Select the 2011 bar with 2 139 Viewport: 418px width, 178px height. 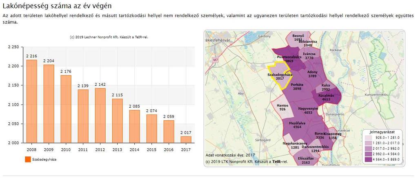[x=83, y=116]
